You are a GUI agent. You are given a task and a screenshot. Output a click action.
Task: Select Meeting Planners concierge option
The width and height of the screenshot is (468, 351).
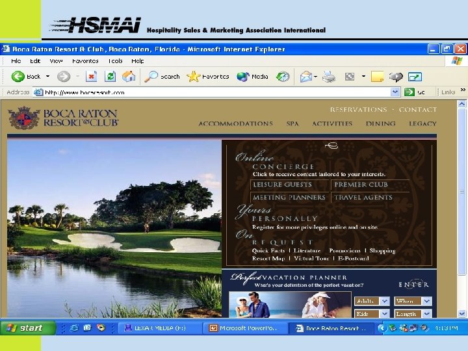(289, 198)
